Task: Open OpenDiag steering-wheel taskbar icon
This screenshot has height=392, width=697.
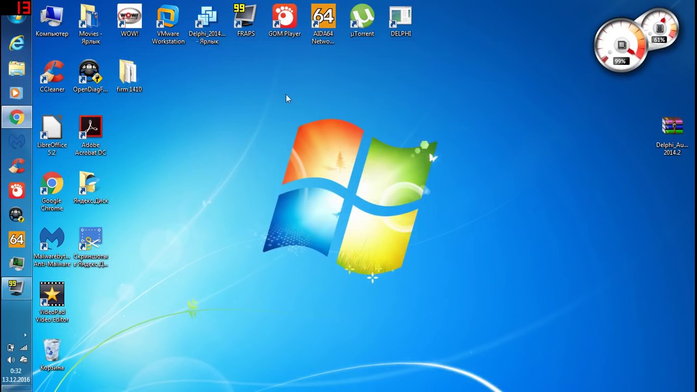Action: [x=16, y=215]
